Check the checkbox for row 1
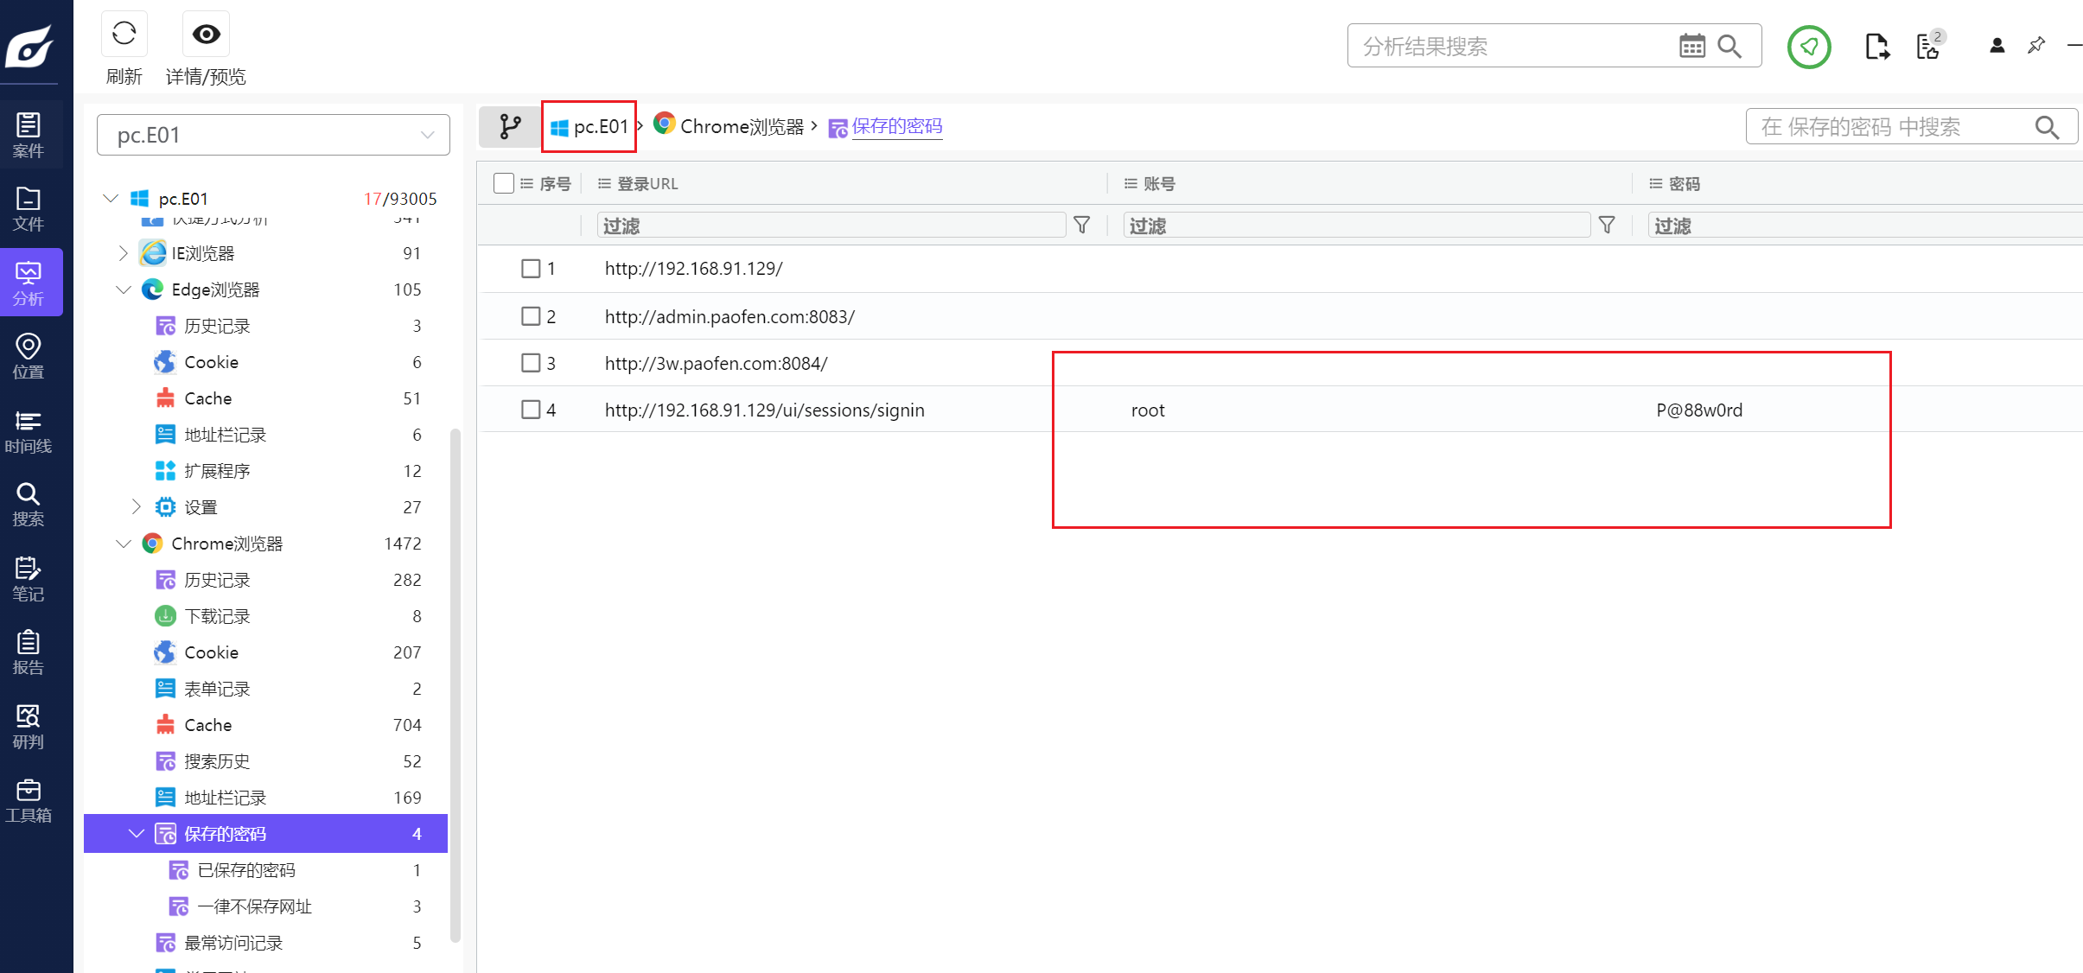 (x=531, y=269)
